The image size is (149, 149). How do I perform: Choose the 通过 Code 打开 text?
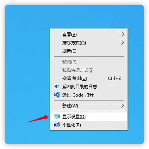(x=78, y=95)
